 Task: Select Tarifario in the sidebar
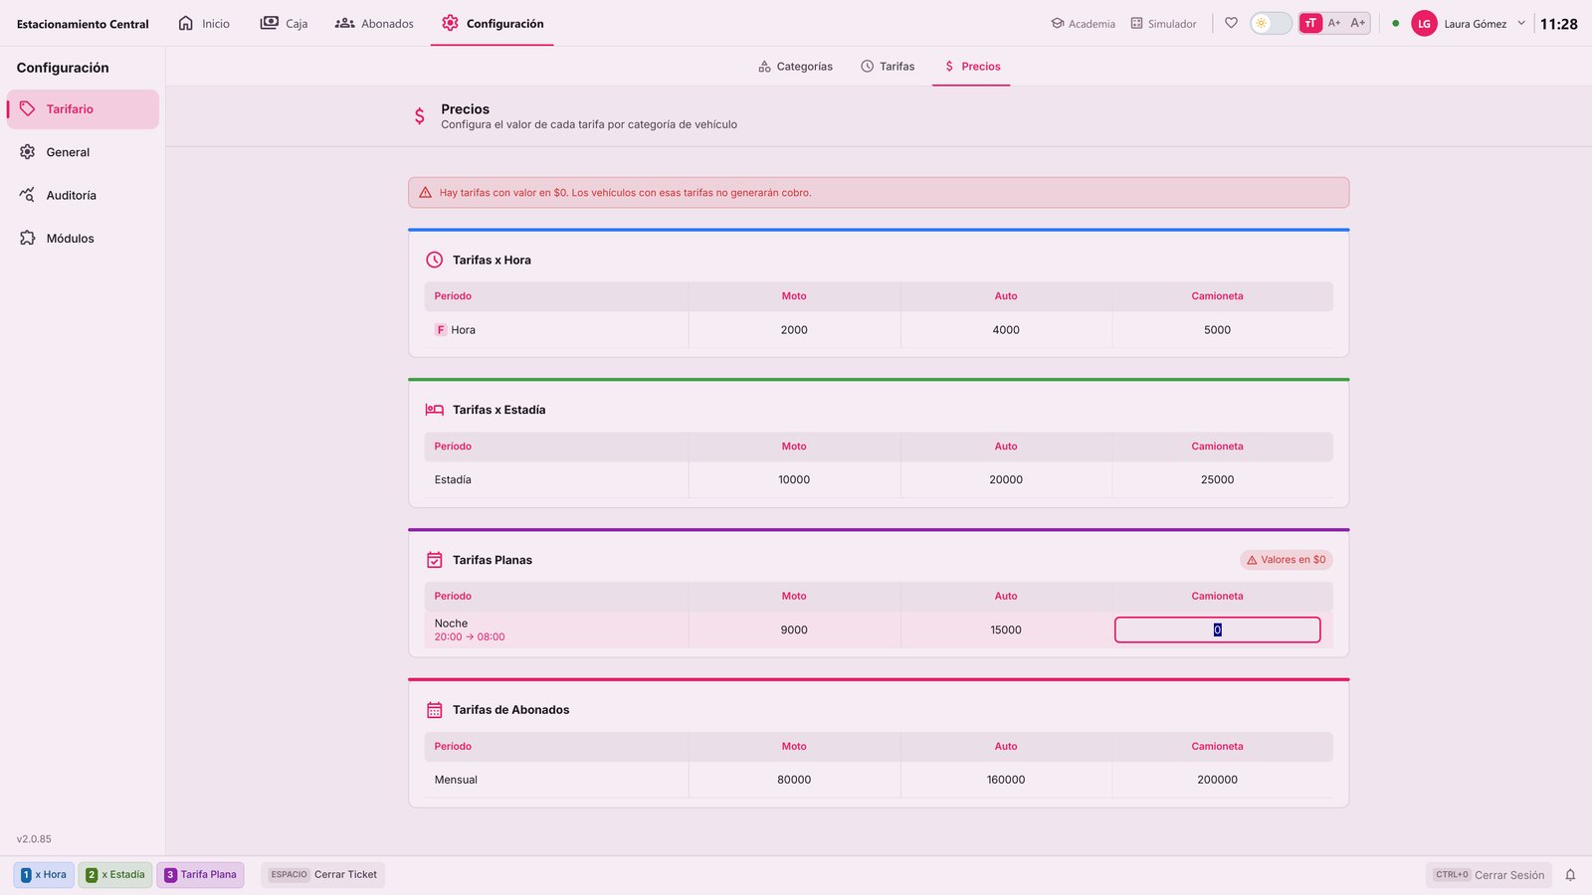(83, 109)
